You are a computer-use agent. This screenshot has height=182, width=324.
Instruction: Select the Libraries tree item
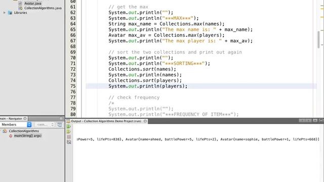(20, 13)
